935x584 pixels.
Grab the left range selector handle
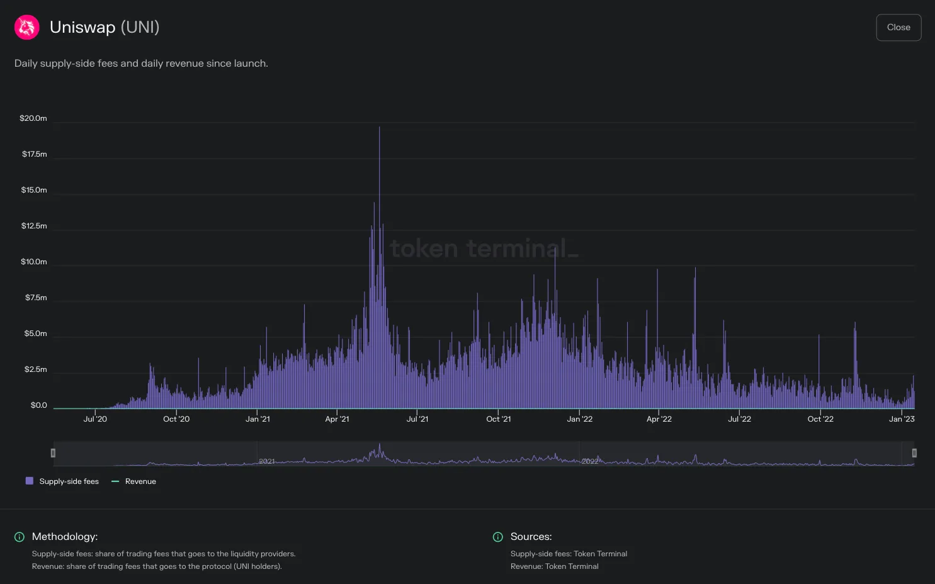(53, 453)
